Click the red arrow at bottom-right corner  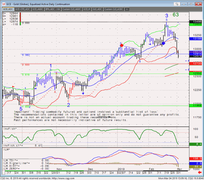[200, 173]
